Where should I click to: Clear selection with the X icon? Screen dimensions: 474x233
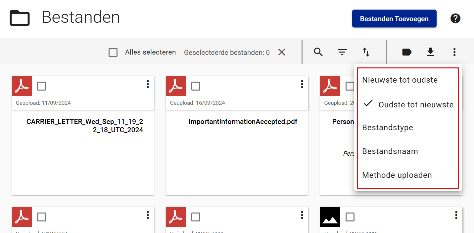pos(282,52)
